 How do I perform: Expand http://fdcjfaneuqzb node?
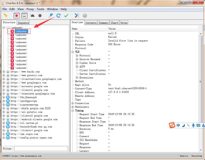click(4, 97)
